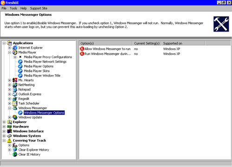Click the Internet Explorer icon in the tree

click(15, 48)
